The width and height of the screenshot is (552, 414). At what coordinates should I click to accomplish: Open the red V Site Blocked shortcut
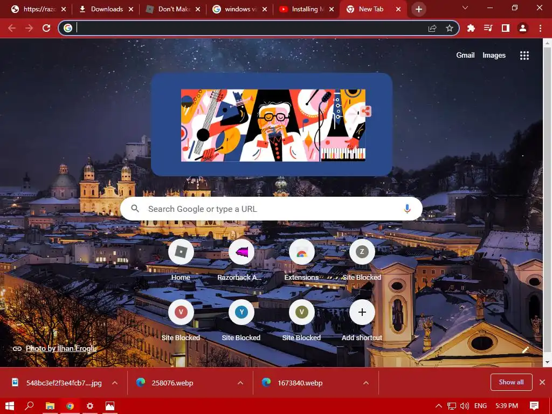pyautogui.click(x=181, y=321)
